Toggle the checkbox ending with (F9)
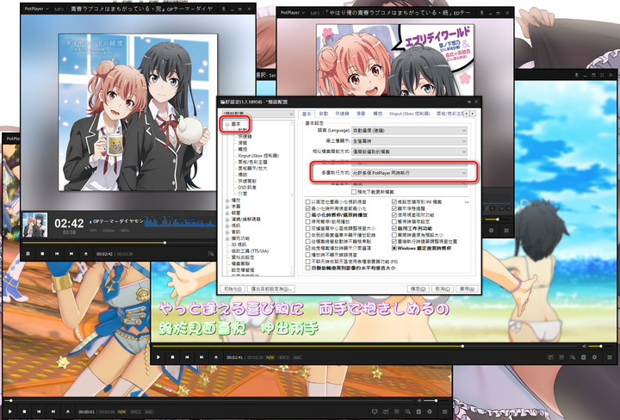The height and width of the screenshot is (420, 620). click(x=308, y=262)
